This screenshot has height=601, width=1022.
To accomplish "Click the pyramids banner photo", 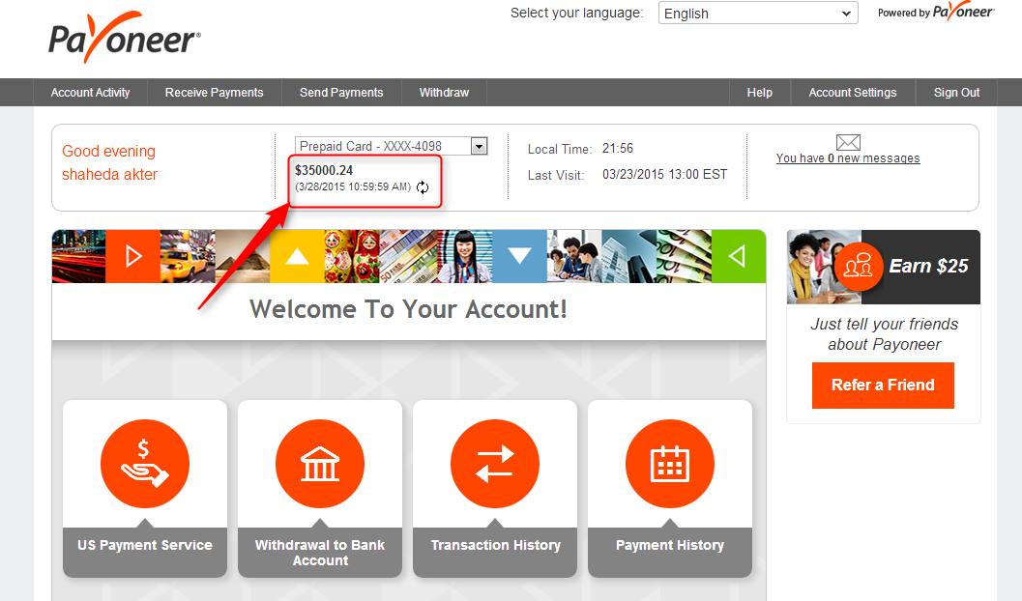I will coord(243,256).
